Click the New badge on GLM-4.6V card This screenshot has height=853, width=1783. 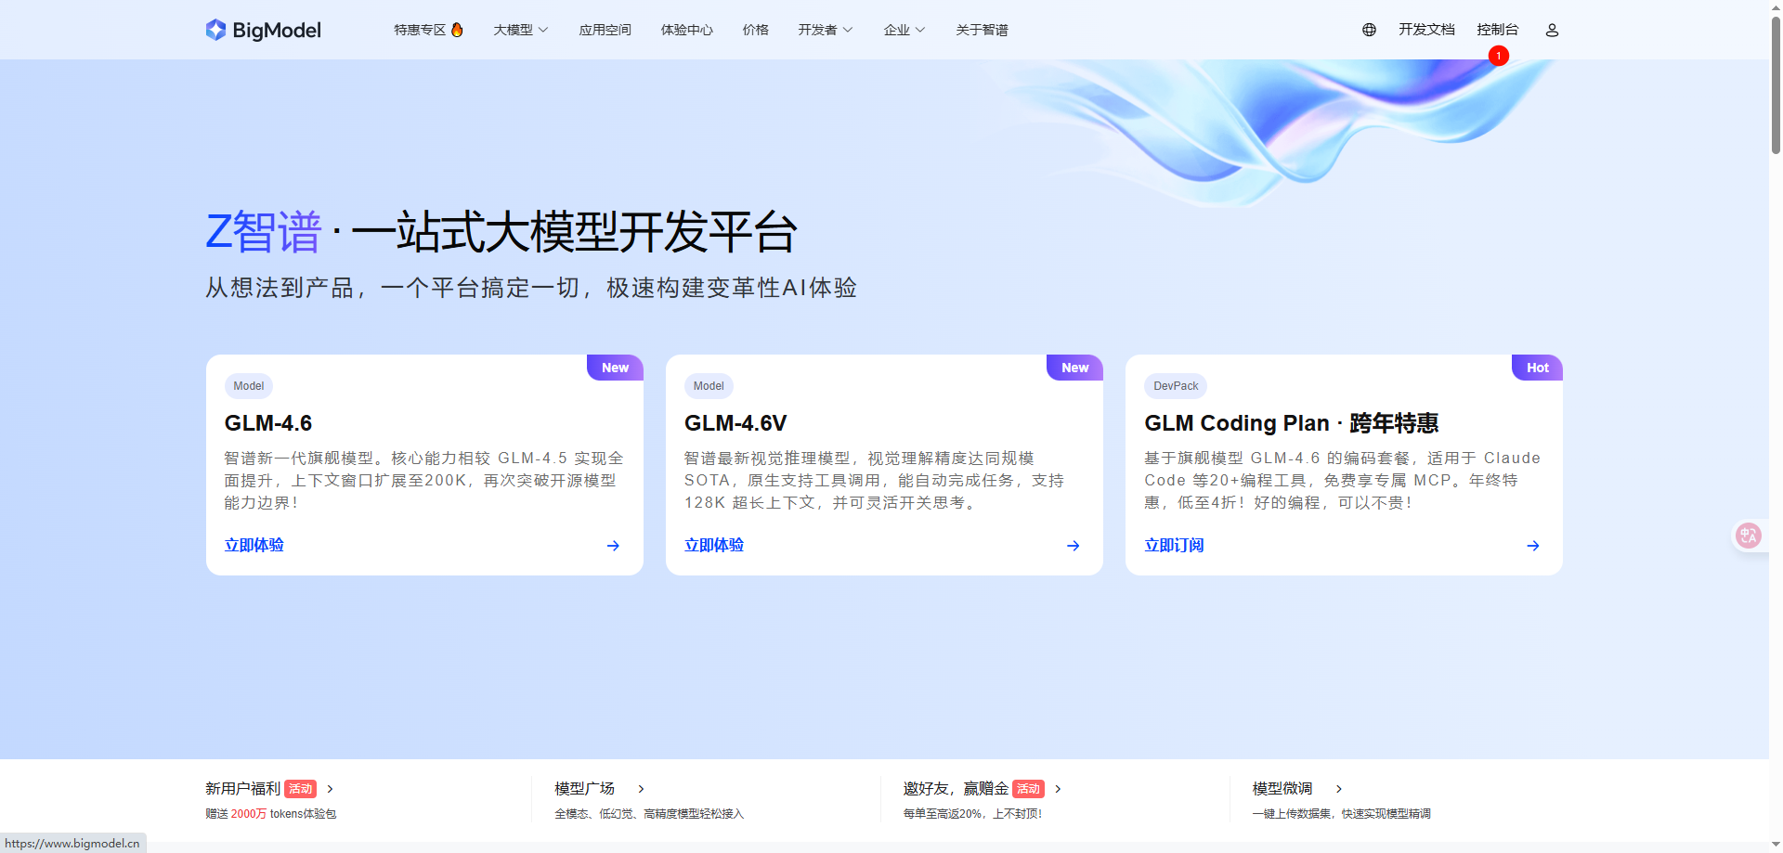coord(1074,368)
